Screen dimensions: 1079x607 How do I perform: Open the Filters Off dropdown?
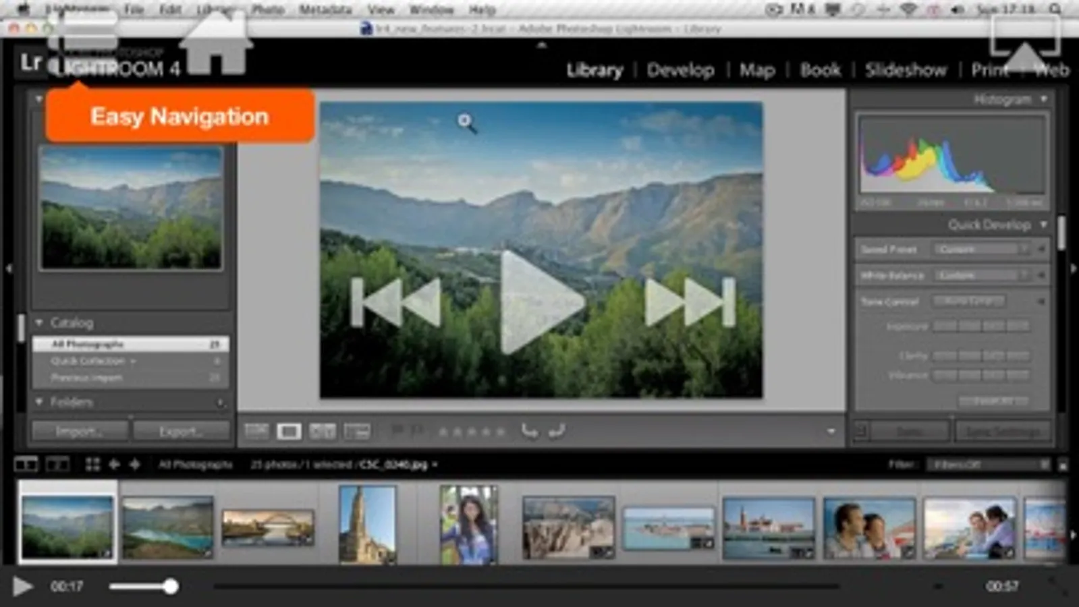989,464
